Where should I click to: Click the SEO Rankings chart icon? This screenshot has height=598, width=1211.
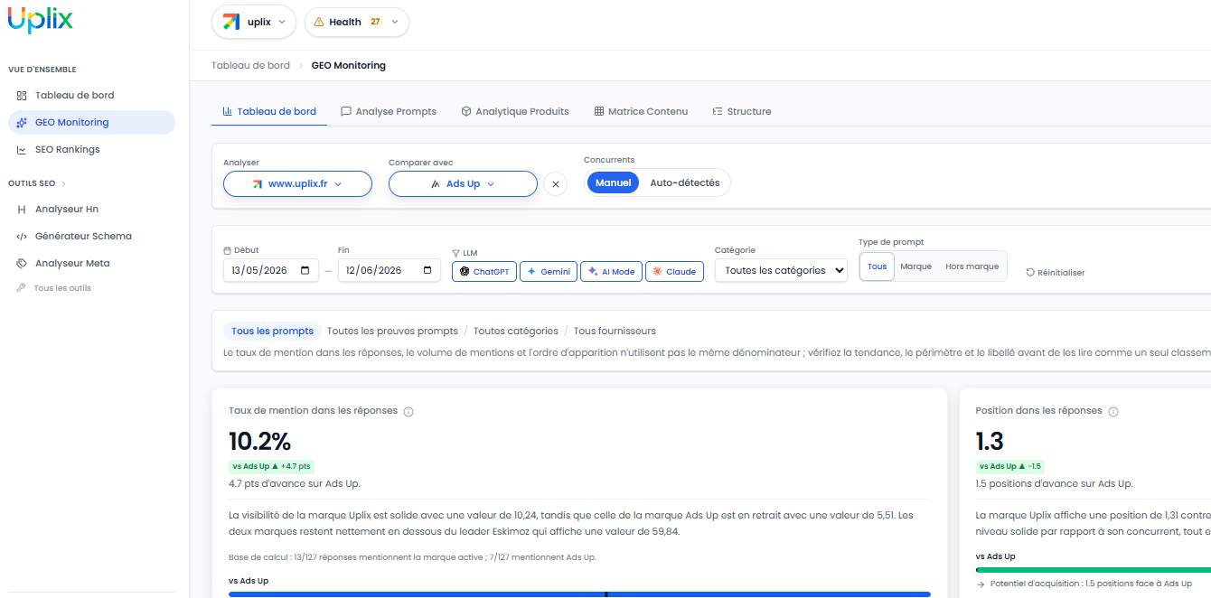[22, 149]
